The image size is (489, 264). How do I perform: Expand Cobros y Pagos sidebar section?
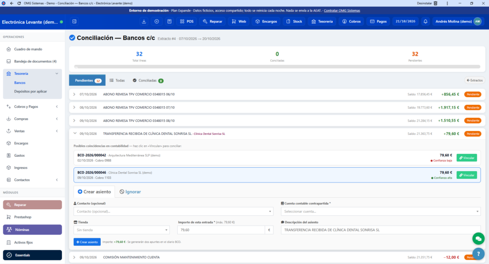point(32,106)
